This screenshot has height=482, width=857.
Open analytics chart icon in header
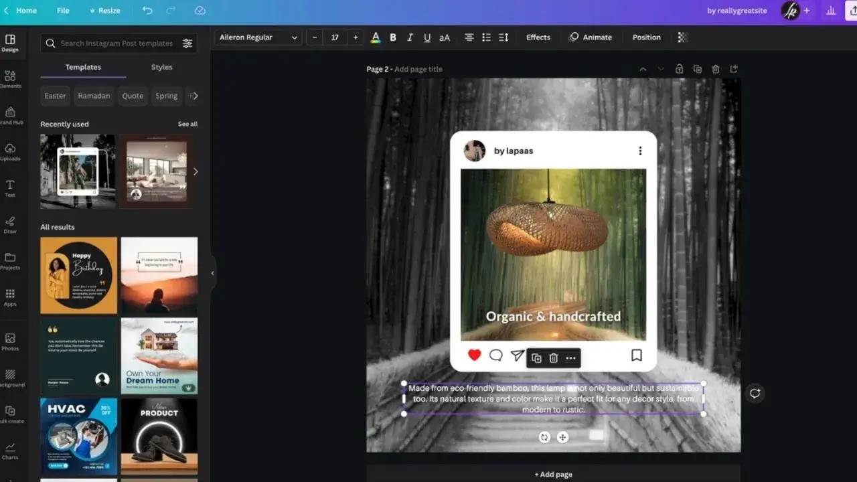pos(831,11)
